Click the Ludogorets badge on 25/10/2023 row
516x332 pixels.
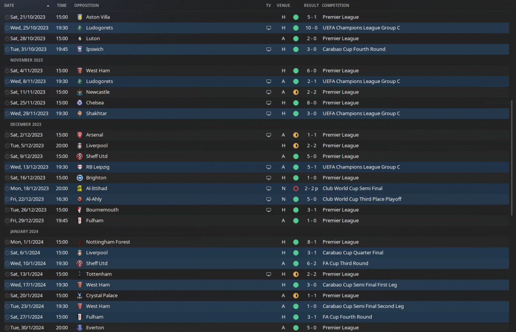(x=79, y=28)
